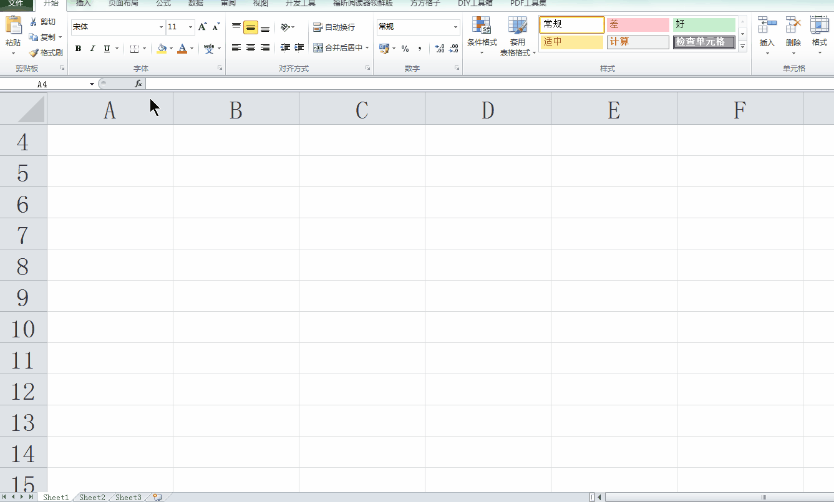Apply the red font color A
The image size is (834, 502).
182,48
